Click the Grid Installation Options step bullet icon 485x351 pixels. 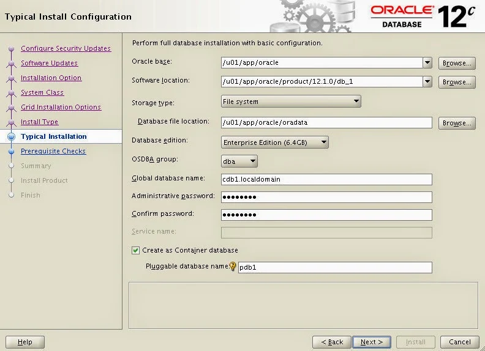click(x=12, y=108)
